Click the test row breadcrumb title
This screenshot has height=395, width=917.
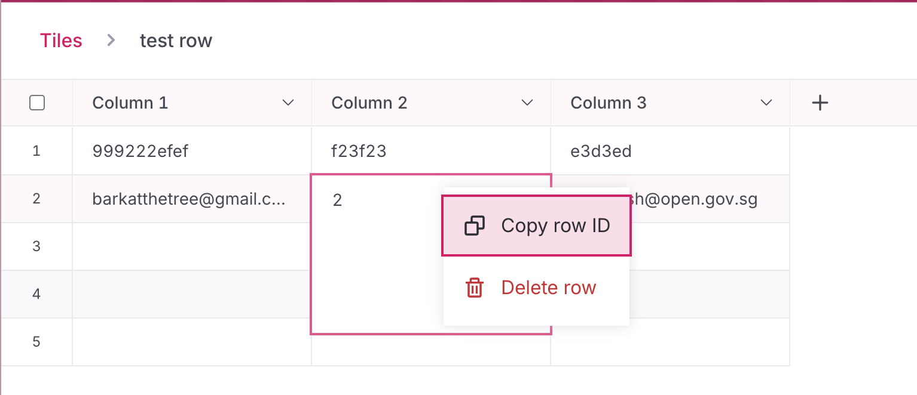coord(176,41)
